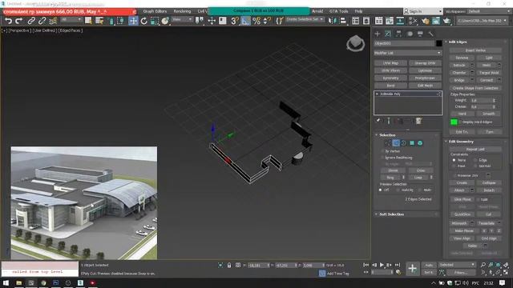Select Off preview selection radio button

tap(381, 190)
